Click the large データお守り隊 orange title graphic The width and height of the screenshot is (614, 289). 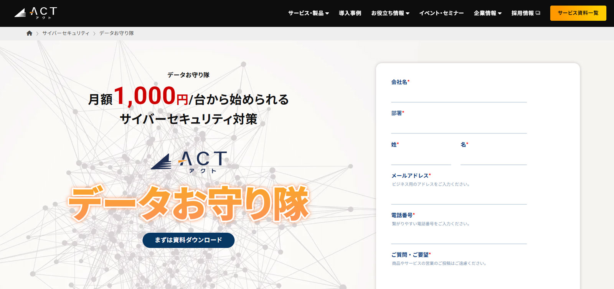coord(188,204)
